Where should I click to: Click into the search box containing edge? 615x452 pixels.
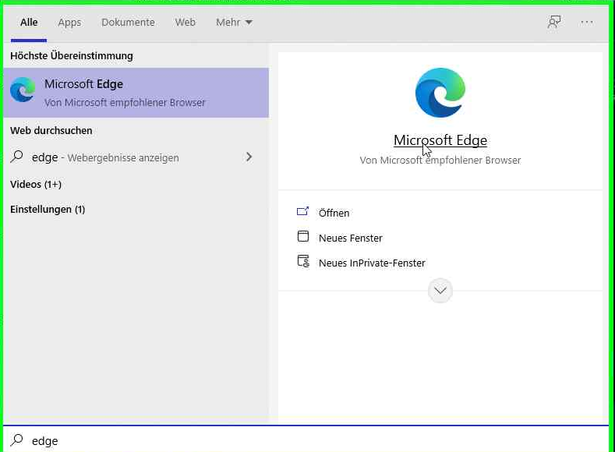[x=306, y=440]
